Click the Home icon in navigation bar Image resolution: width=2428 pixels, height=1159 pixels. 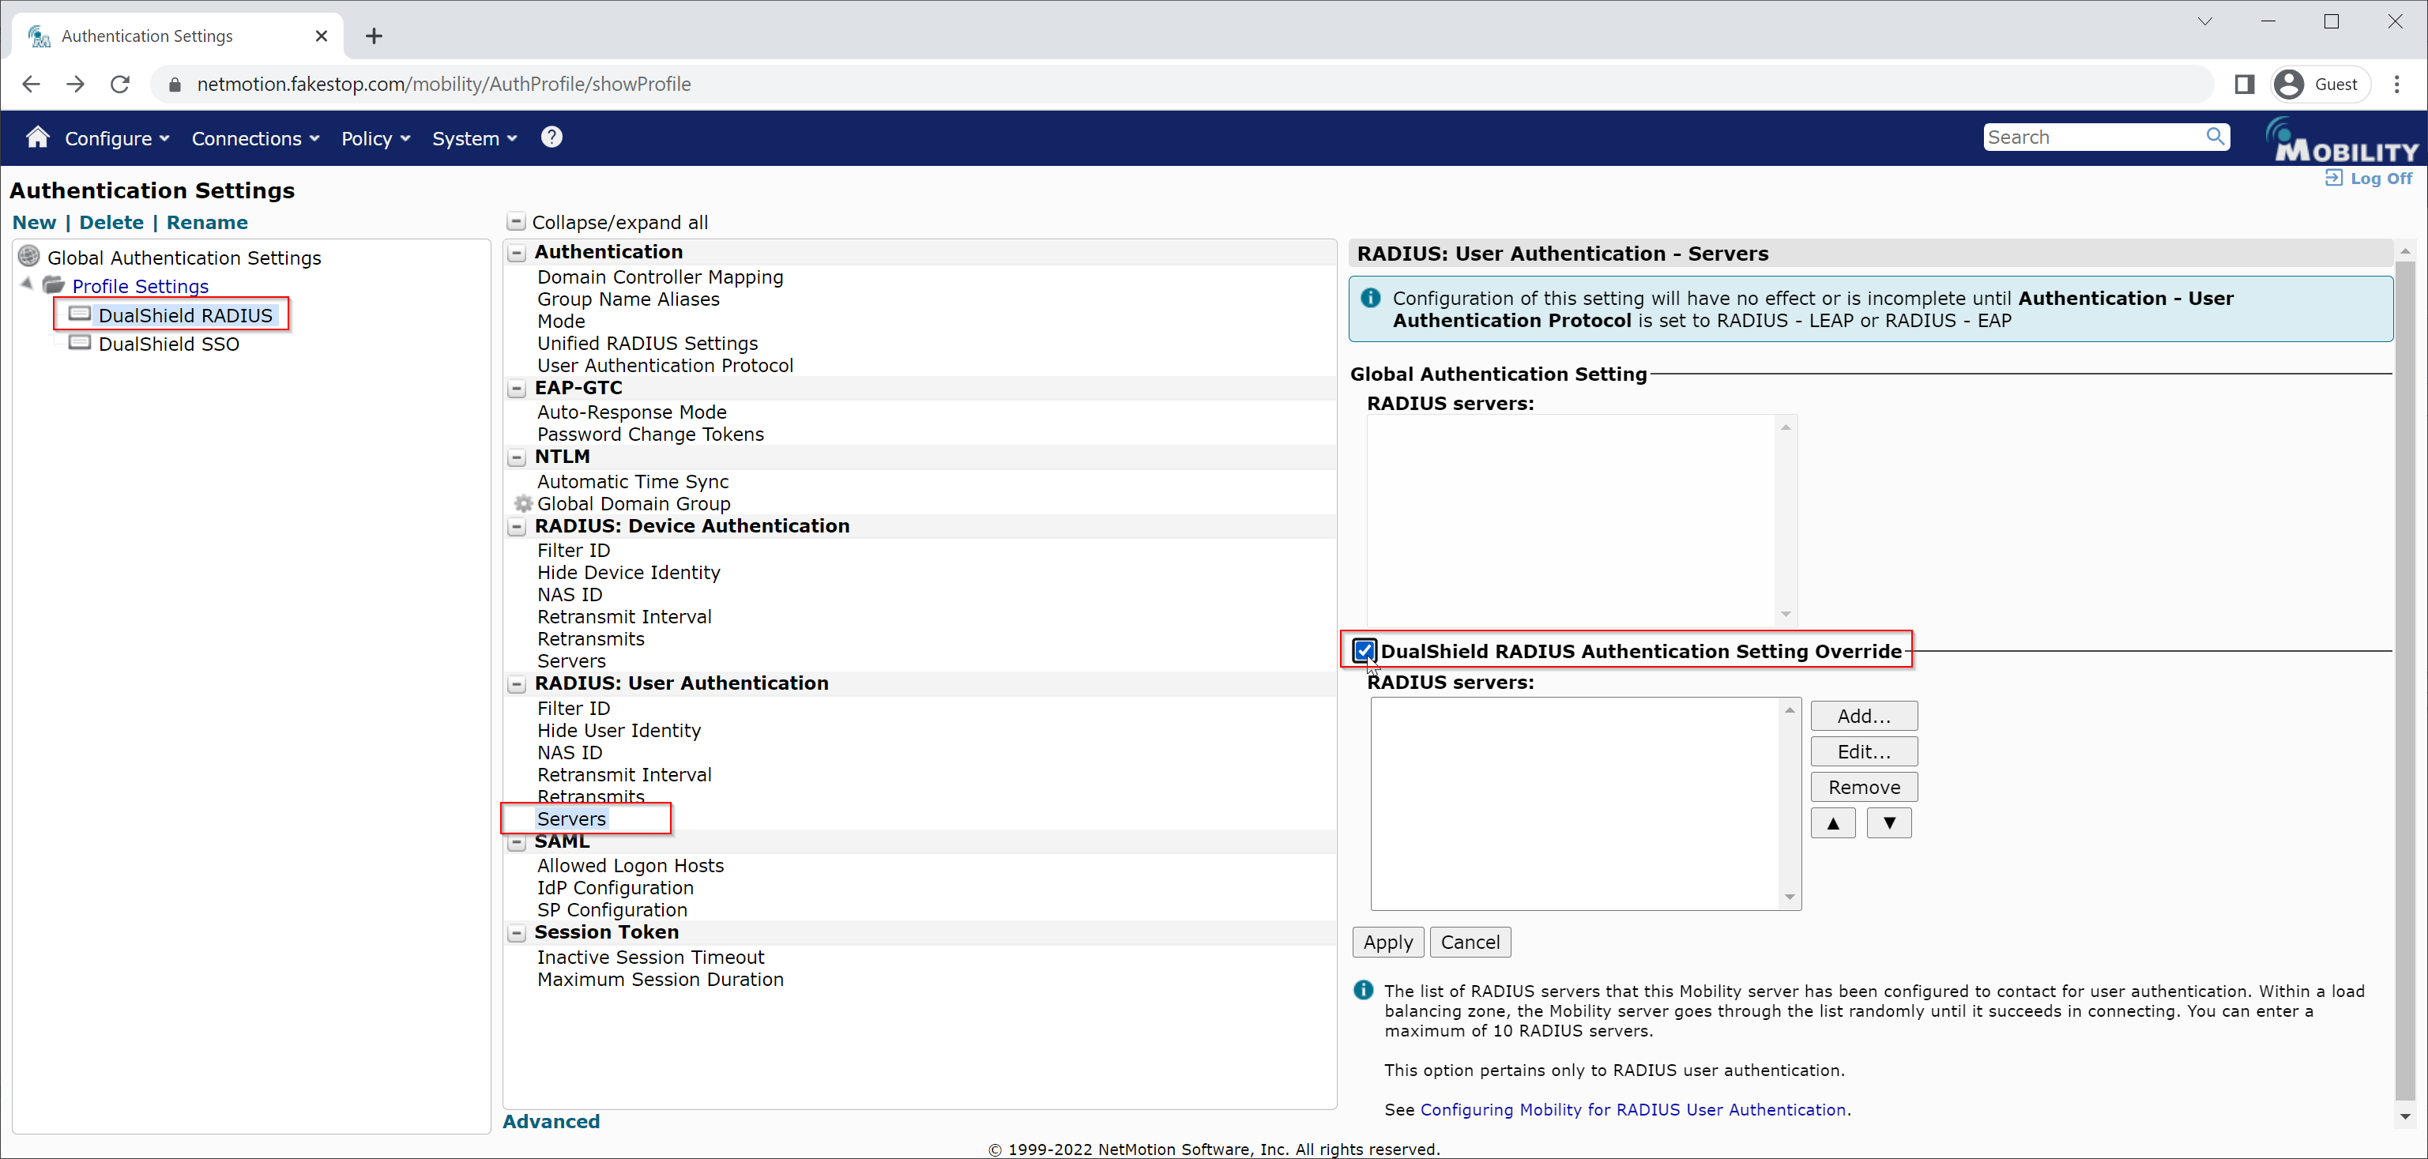(x=38, y=137)
